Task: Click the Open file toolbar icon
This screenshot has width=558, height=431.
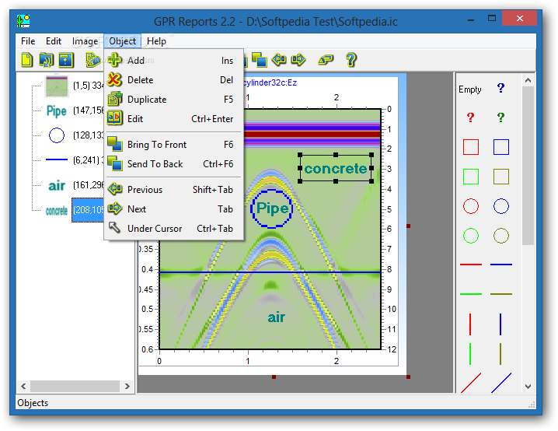Action: 47,60
